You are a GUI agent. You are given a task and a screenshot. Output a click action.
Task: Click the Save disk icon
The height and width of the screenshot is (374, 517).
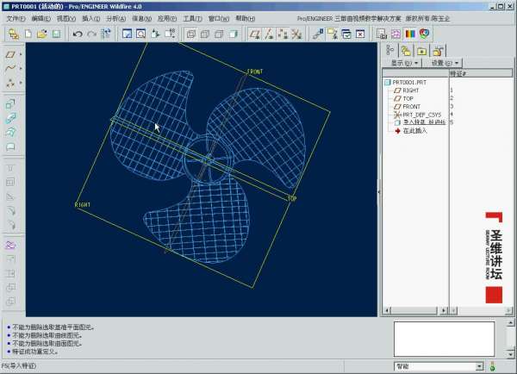(x=56, y=34)
